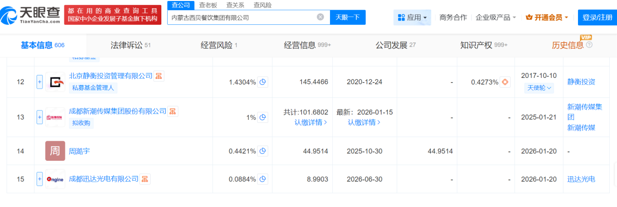The width and height of the screenshot is (617, 207).
Task: Open the 成都新潮传媒集团股份有限公司 company link
Action: 118,112
